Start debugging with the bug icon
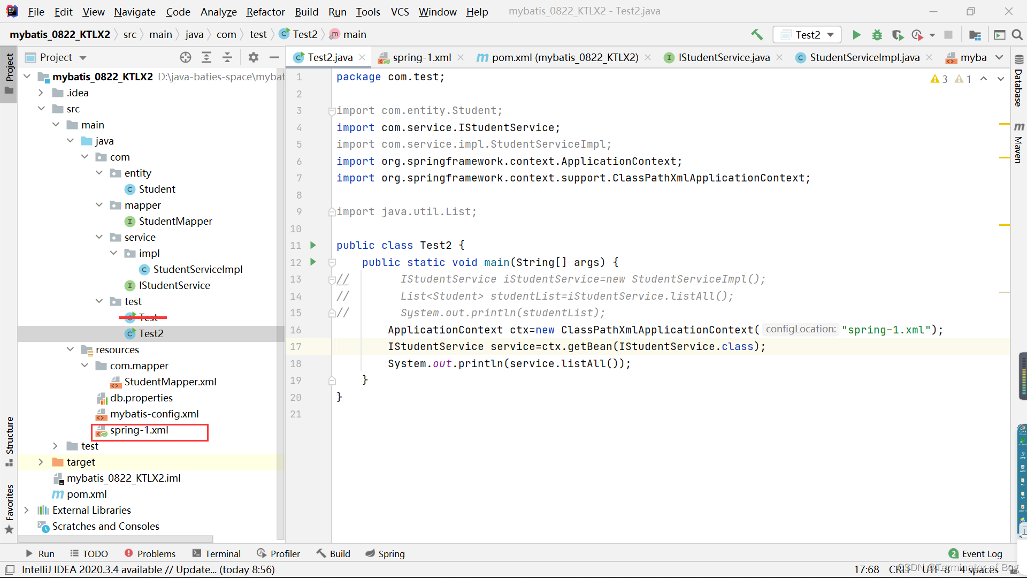The image size is (1027, 578). click(877, 35)
